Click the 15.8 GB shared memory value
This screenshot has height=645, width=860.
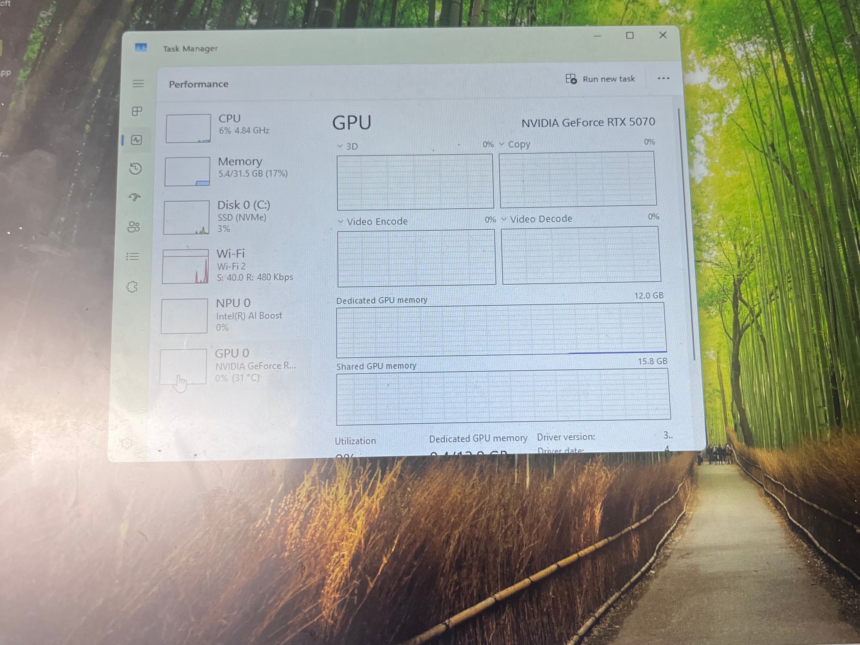click(652, 361)
